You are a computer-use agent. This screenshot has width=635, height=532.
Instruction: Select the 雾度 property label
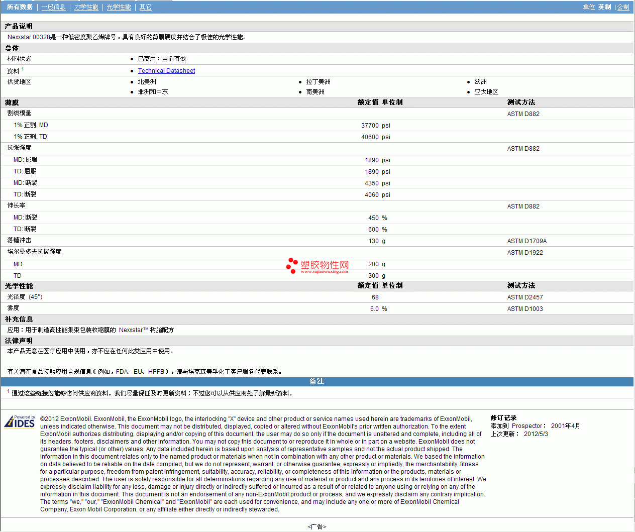(x=14, y=308)
